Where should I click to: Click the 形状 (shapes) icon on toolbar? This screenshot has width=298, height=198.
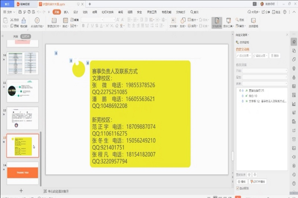coord(183,20)
